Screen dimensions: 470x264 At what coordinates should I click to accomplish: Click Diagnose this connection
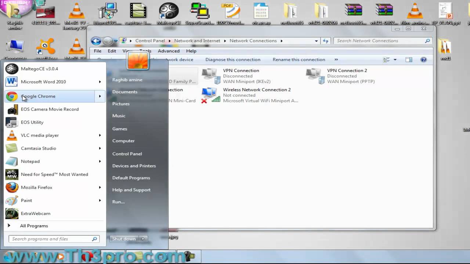tap(233, 59)
